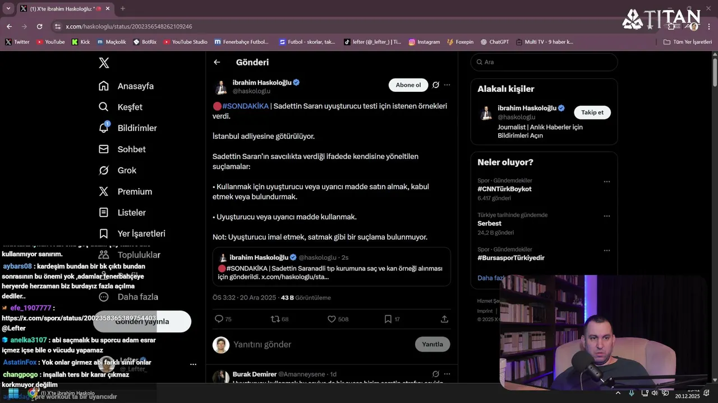Open quoted ibrahim Haskoloğlu post
The height and width of the screenshot is (403, 718).
pos(332,267)
